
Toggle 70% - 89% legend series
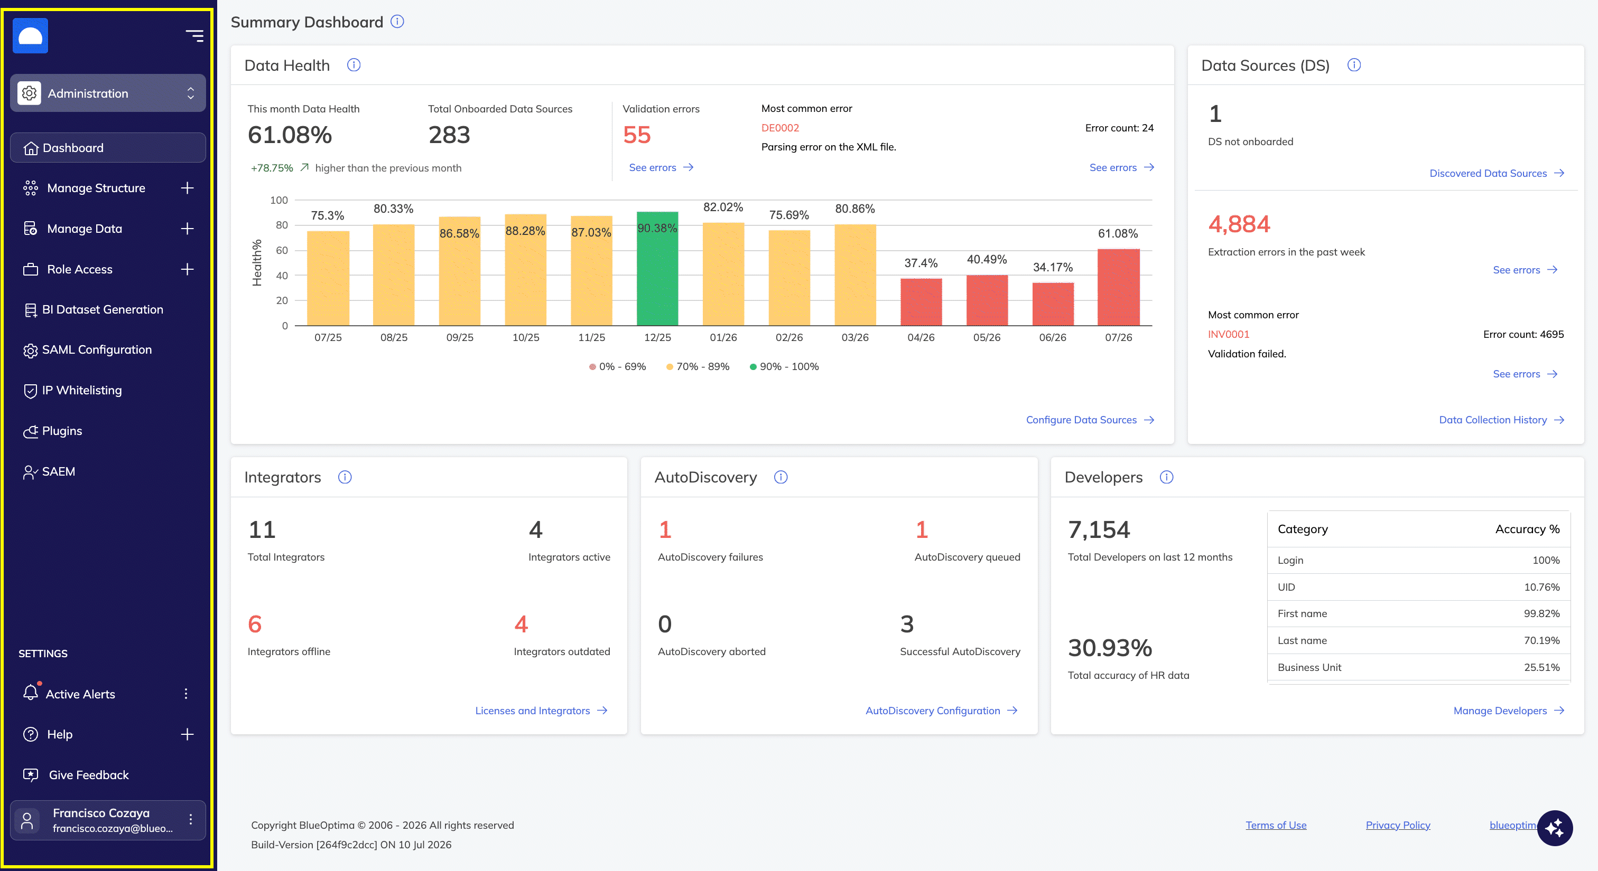pos(697,367)
